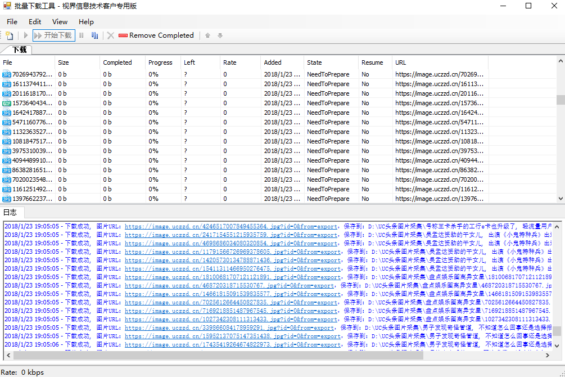This screenshot has height=377, width=565.
Task: Click the download list scroll down arrow
Action: [561, 199]
